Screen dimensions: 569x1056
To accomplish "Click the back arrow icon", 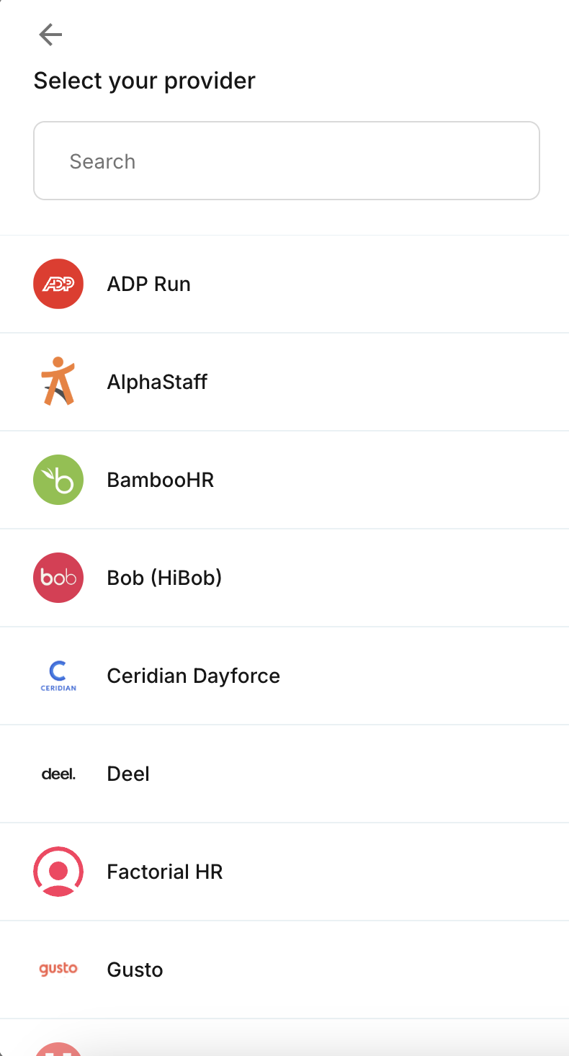I will (x=50, y=35).
